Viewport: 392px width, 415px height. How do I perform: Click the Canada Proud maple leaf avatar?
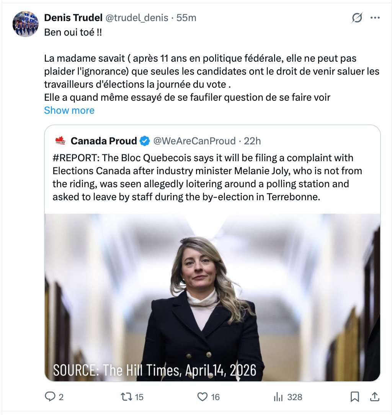coord(60,141)
